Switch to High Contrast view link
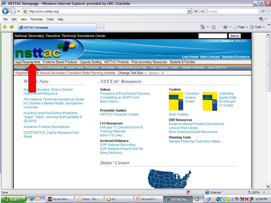 (x=210, y=57)
